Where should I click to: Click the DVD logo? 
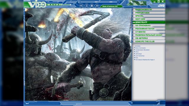161,6
